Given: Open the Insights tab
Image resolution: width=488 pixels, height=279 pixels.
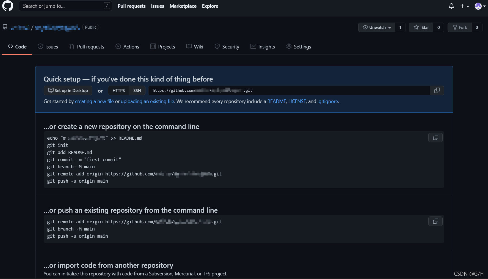Looking at the screenshot, I should tap(263, 47).
